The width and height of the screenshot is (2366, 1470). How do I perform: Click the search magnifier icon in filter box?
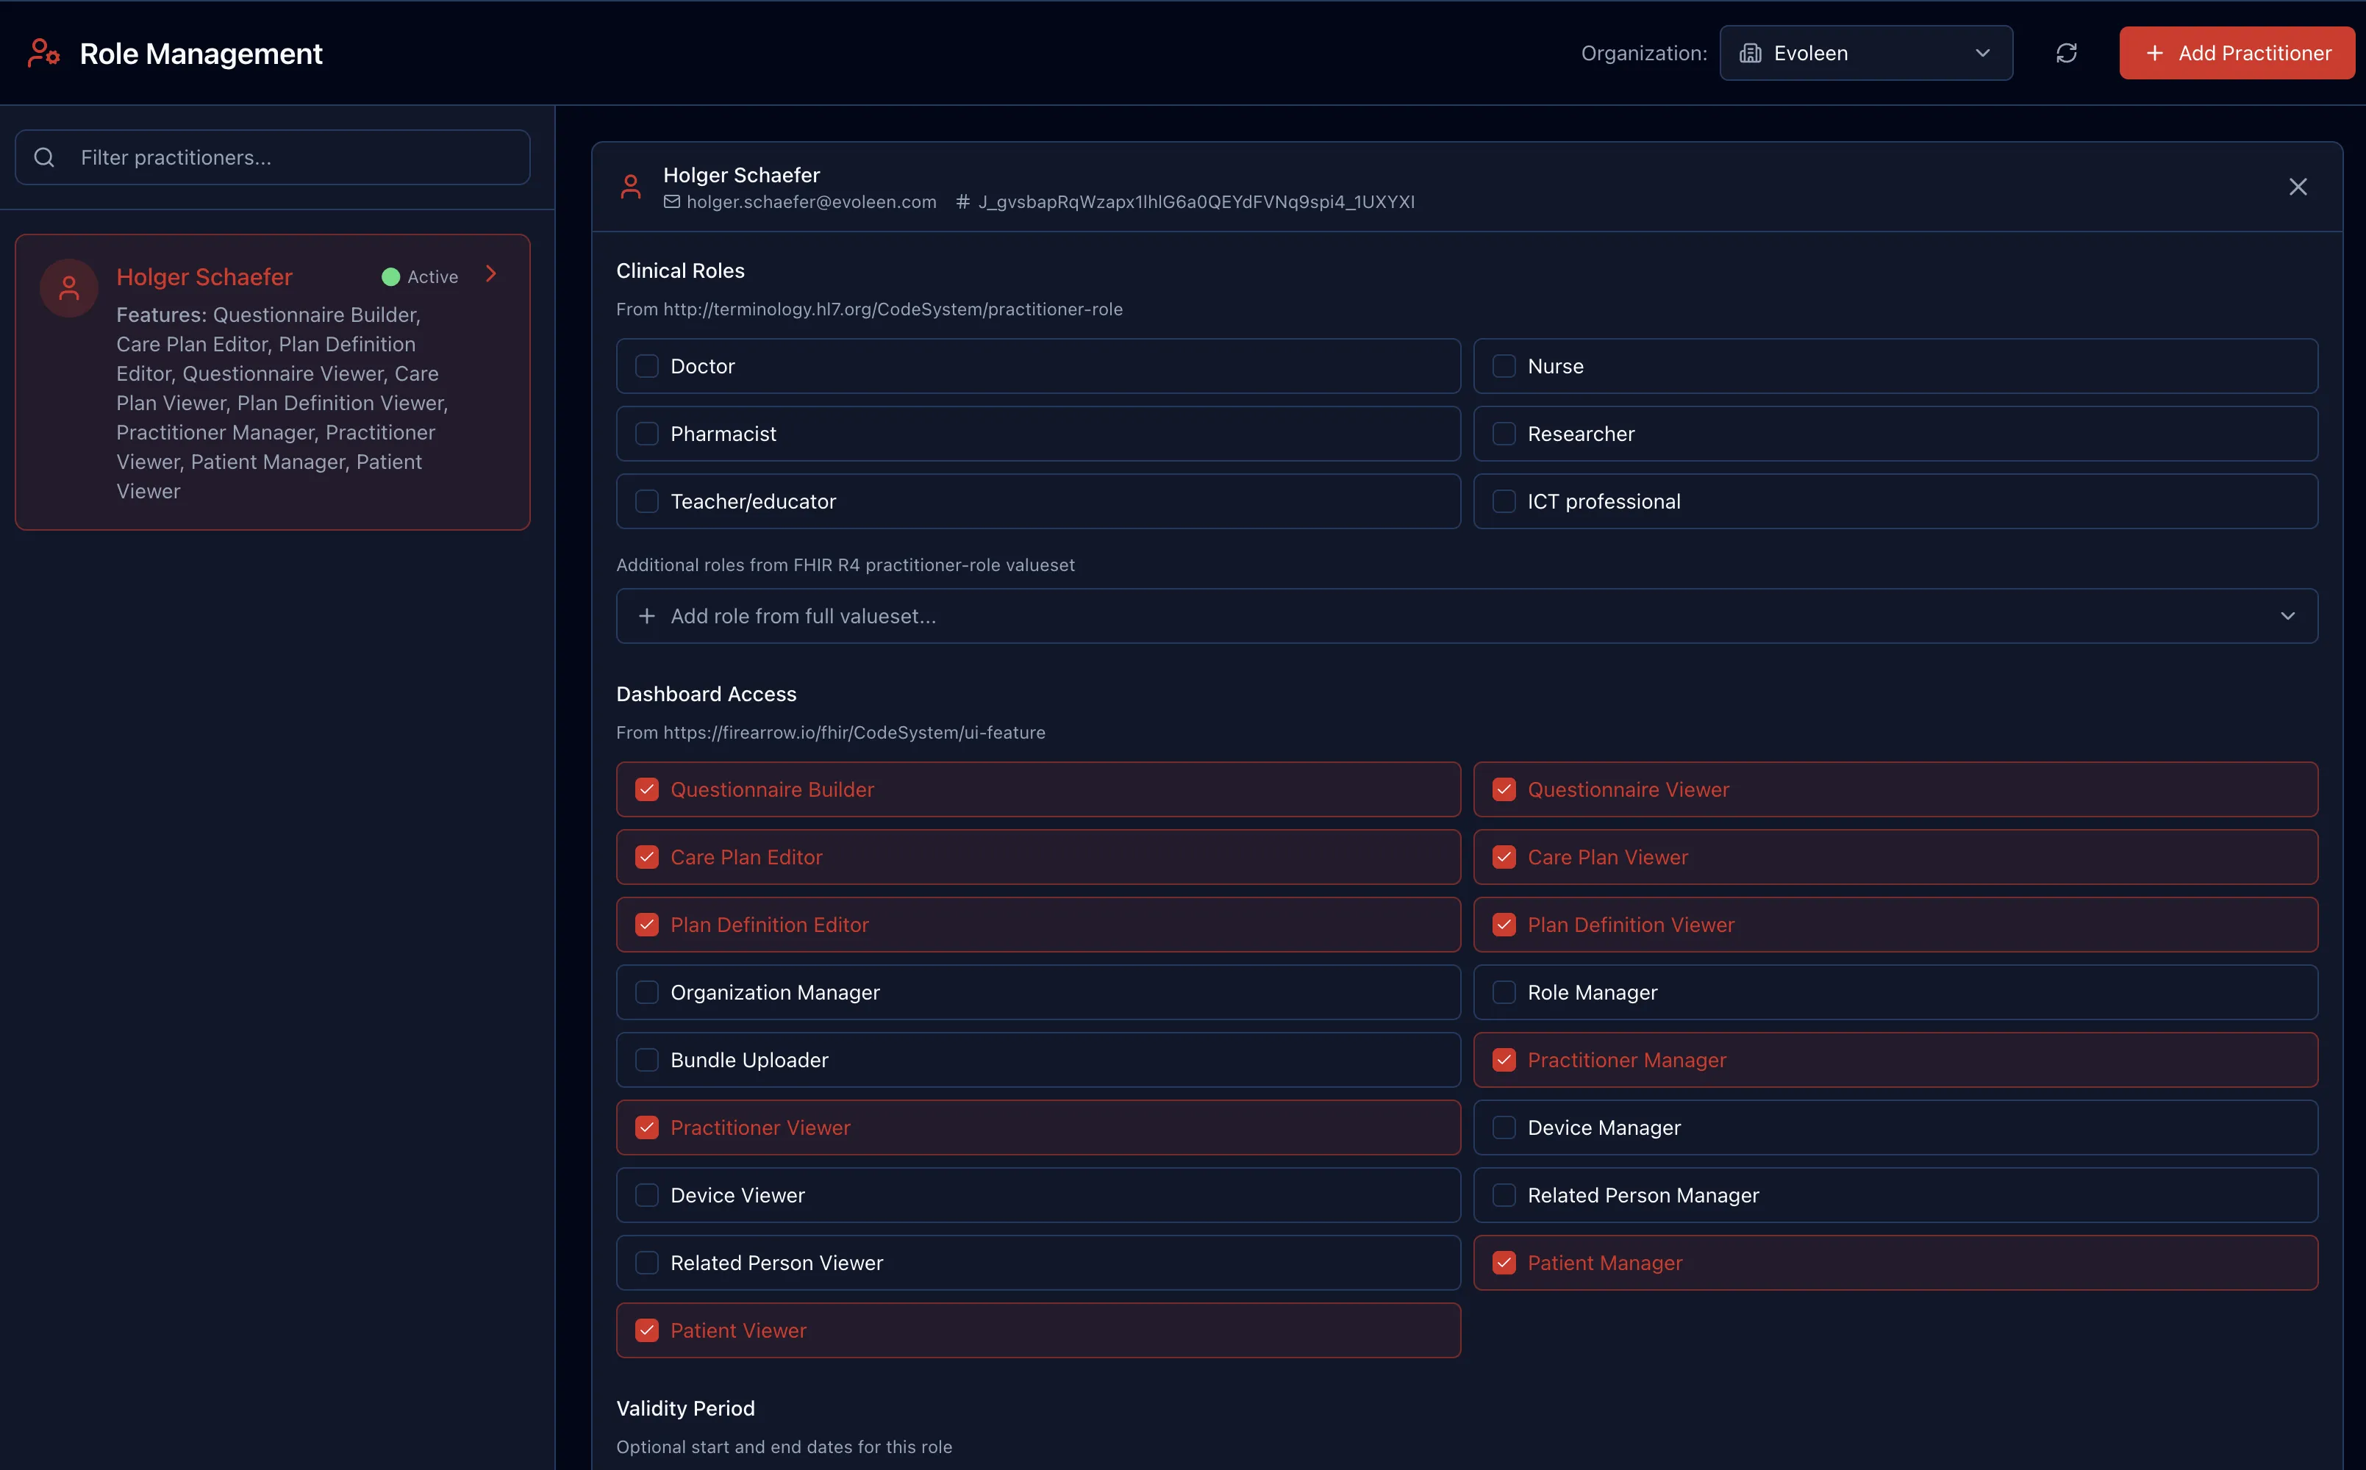pos(45,157)
